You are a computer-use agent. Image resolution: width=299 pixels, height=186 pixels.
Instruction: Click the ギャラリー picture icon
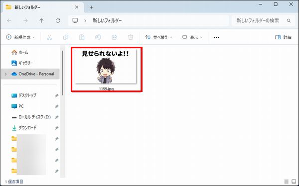pyautogui.click(x=14, y=63)
